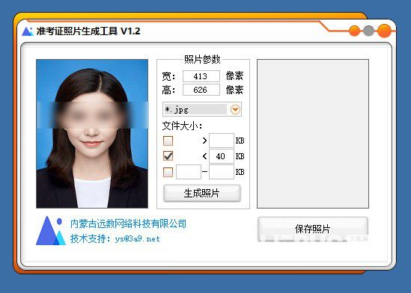
Task: Click the less-than field showing 40
Action: click(222, 156)
